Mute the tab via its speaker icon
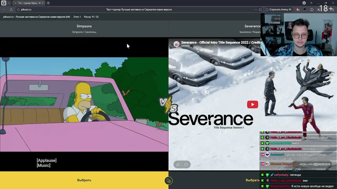Screen dimensions: 337x189 tap(40, 3)
